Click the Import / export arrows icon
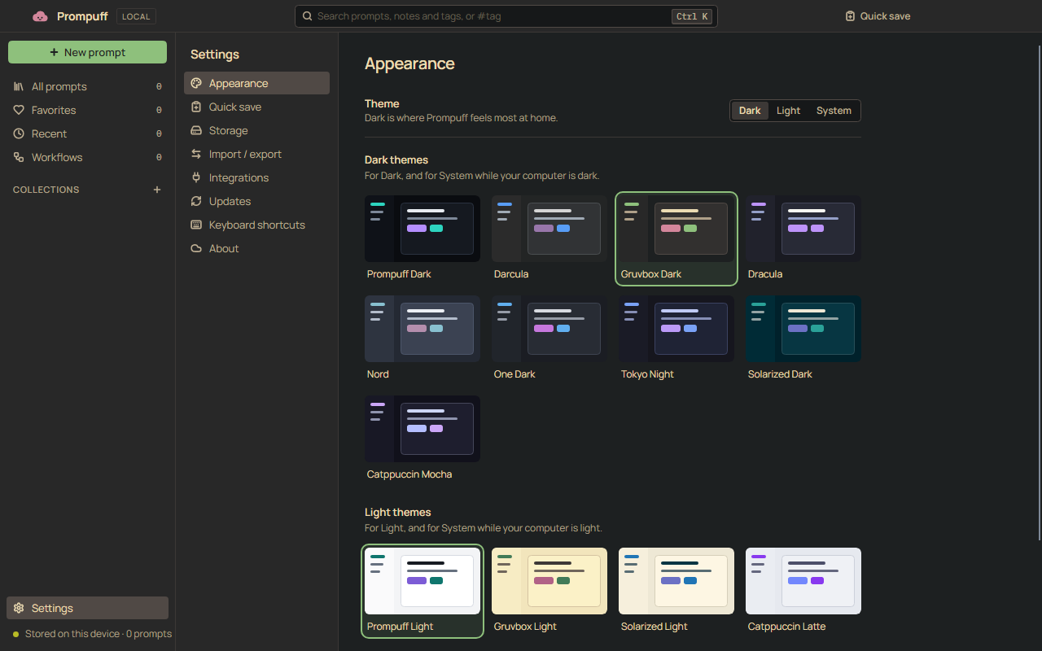 coord(196,154)
